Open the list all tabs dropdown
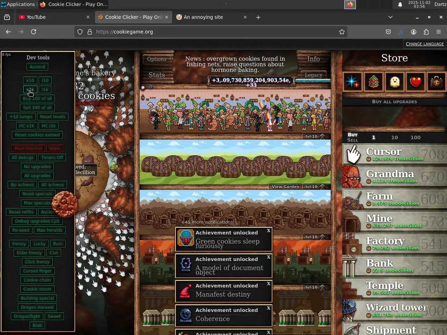This screenshot has width=447, height=335. coord(390,17)
